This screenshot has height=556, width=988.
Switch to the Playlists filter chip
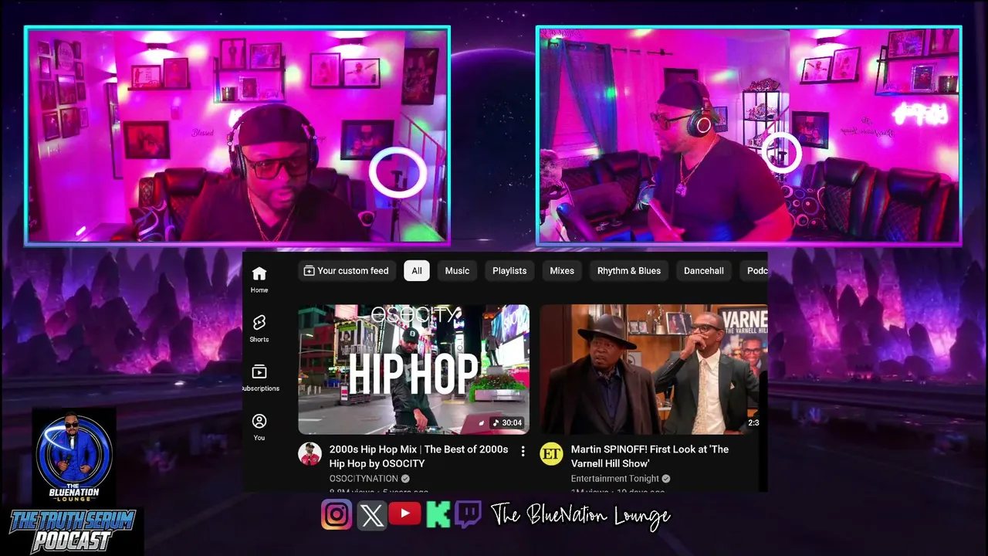(509, 271)
